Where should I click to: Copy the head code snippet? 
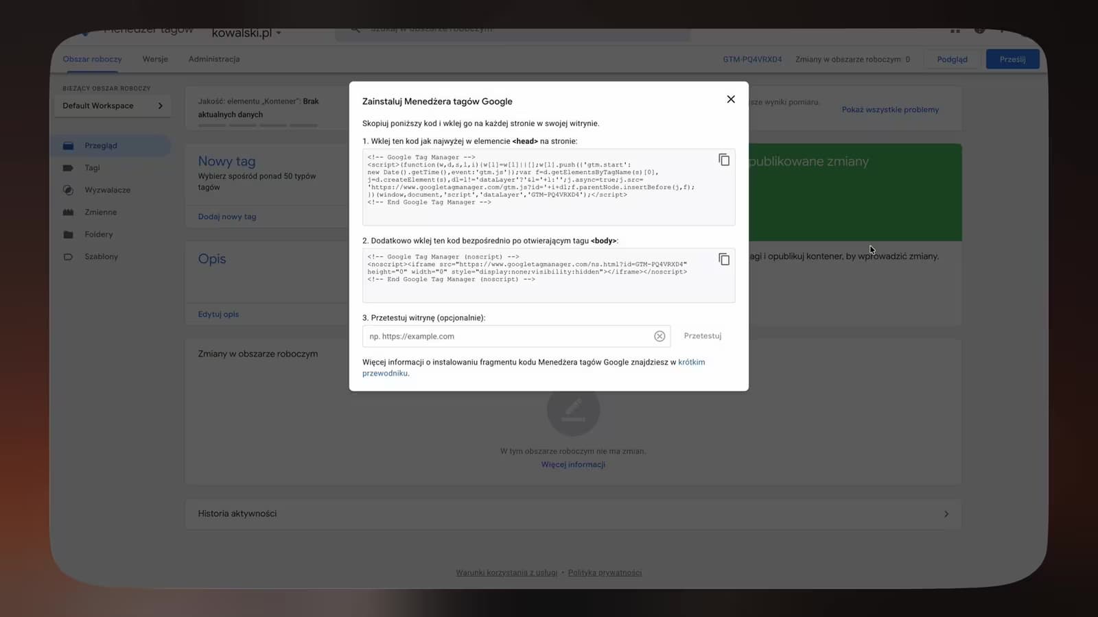pyautogui.click(x=724, y=160)
